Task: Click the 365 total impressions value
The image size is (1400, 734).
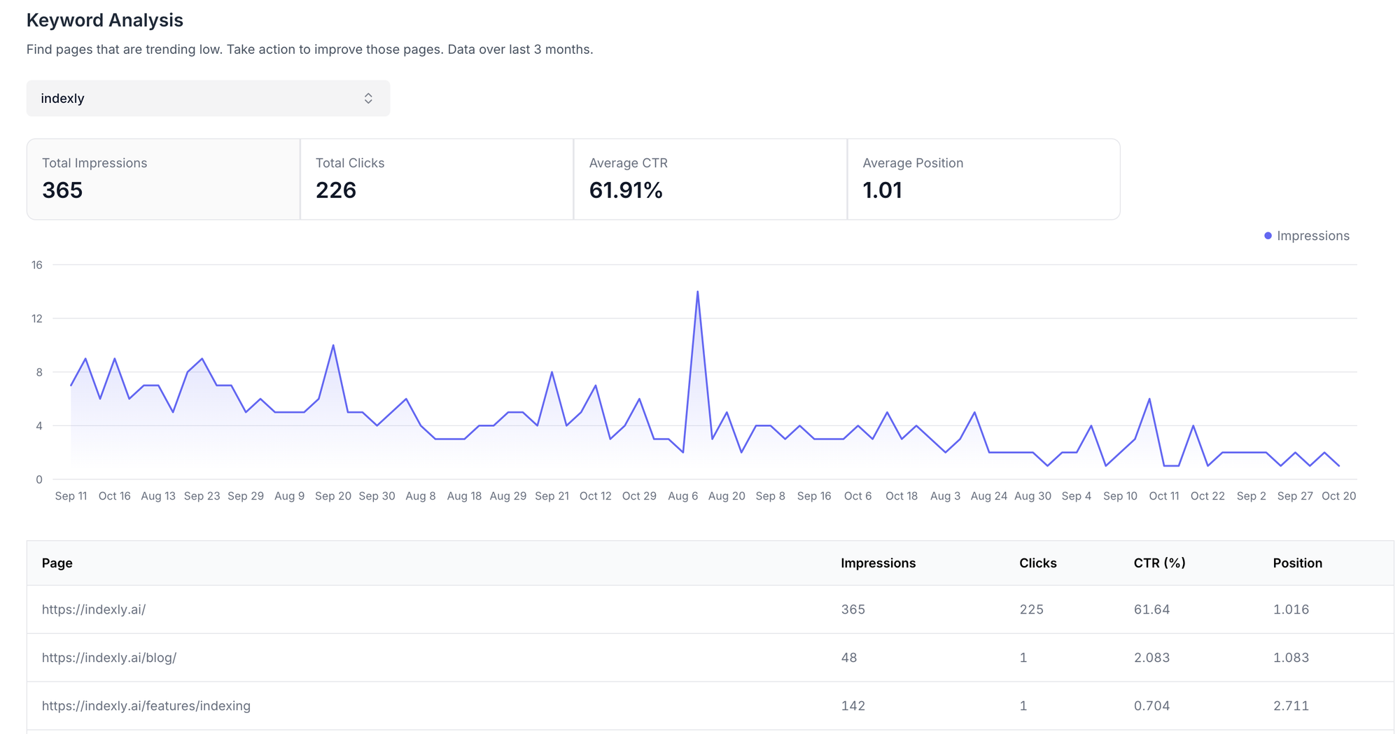Action: pos(62,190)
